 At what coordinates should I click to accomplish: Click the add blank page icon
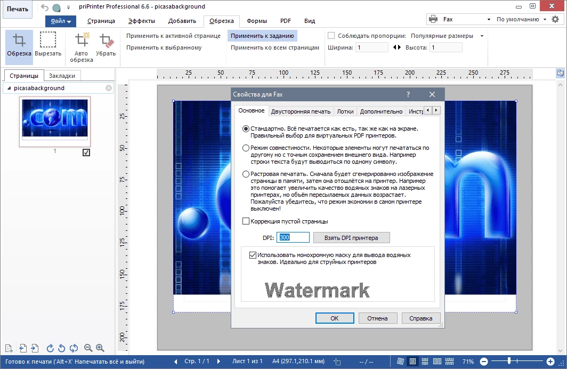[9, 348]
